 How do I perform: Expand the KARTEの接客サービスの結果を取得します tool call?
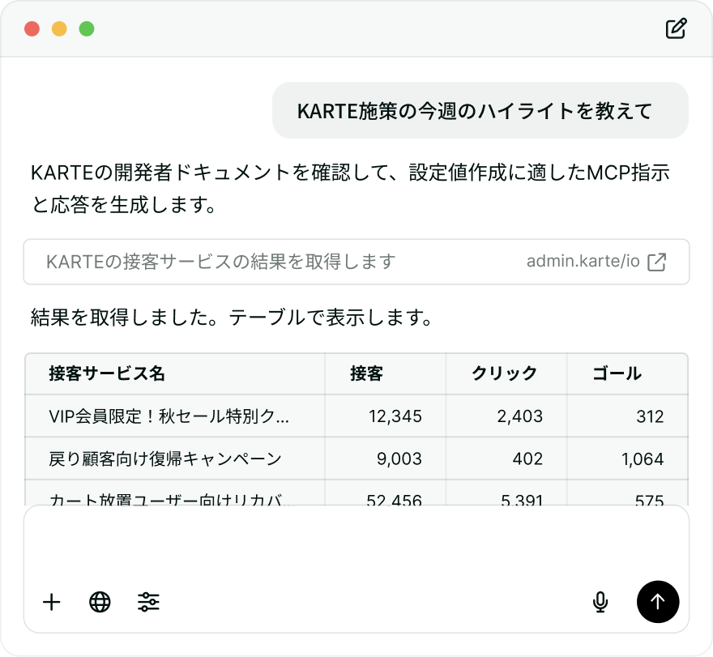356,262
